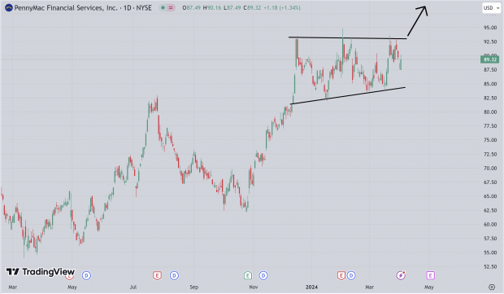Click the close value C89.32
Viewport: 504px width, 294px height.
pos(252,7)
